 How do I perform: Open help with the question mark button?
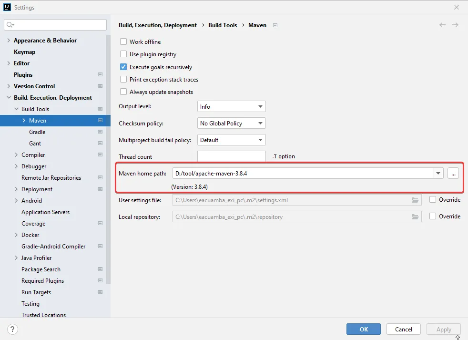tap(12, 329)
